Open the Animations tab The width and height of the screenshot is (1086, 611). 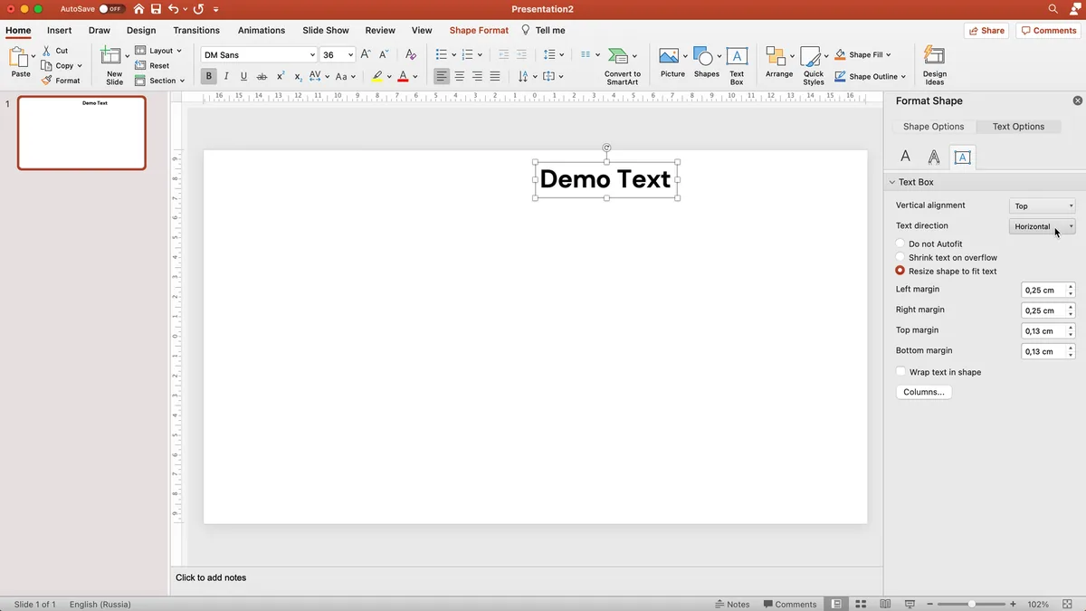coord(262,30)
